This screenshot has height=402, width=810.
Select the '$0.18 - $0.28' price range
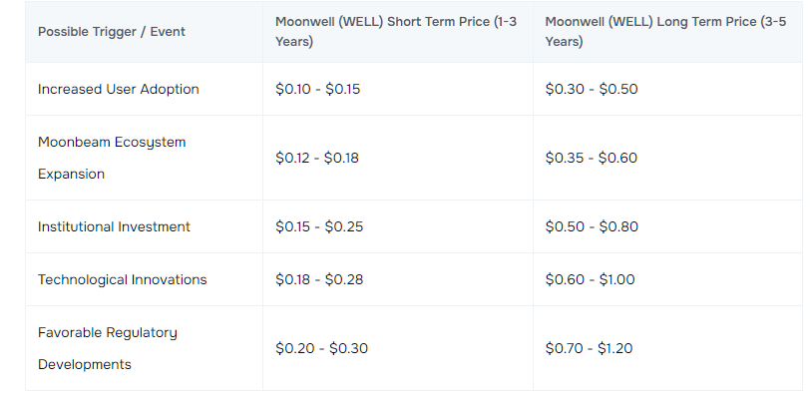click(x=319, y=279)
